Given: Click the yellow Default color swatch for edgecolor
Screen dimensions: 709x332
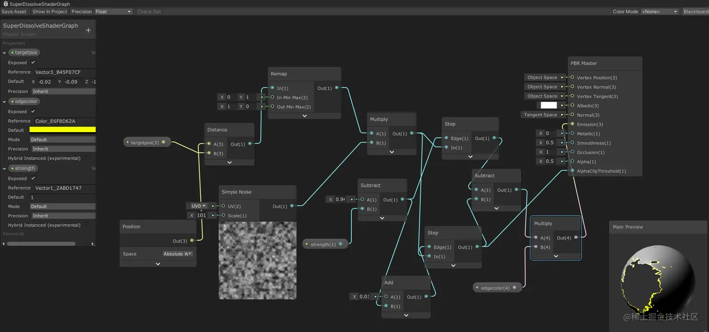Looking at the screenshot, I should [63, 130].
